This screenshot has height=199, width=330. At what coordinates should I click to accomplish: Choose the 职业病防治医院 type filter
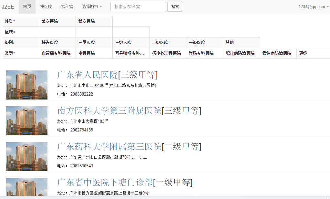pos(240,53)
